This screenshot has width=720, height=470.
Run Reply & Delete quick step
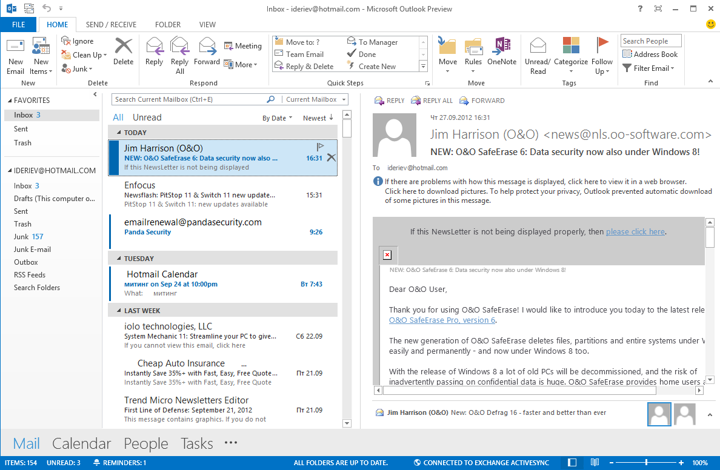pyautogui.click(x=304, y=66)
